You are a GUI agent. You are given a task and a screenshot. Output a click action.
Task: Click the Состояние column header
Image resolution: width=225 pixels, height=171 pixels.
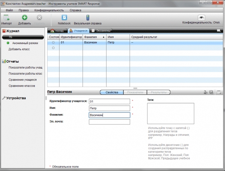point(53,37)
